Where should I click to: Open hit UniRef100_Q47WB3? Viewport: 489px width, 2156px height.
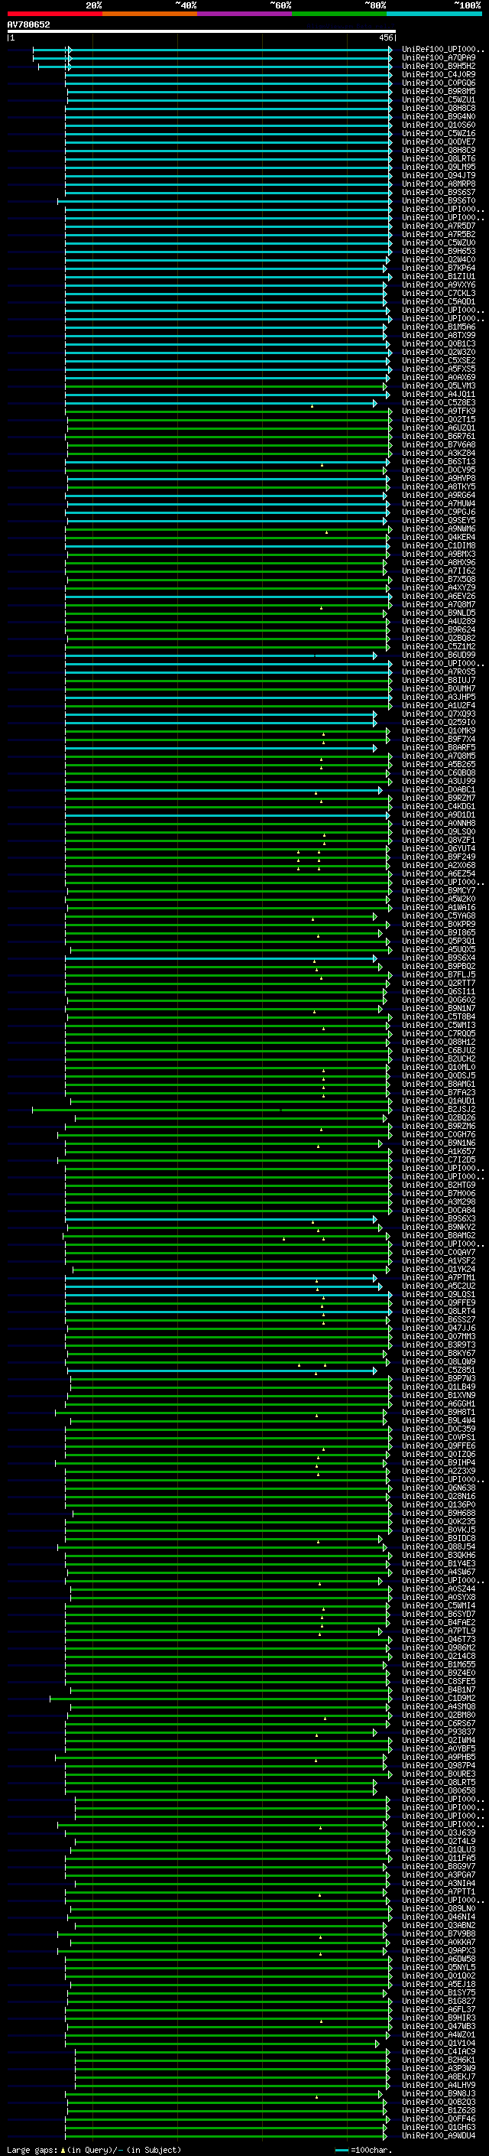(x=439, y=2026)
